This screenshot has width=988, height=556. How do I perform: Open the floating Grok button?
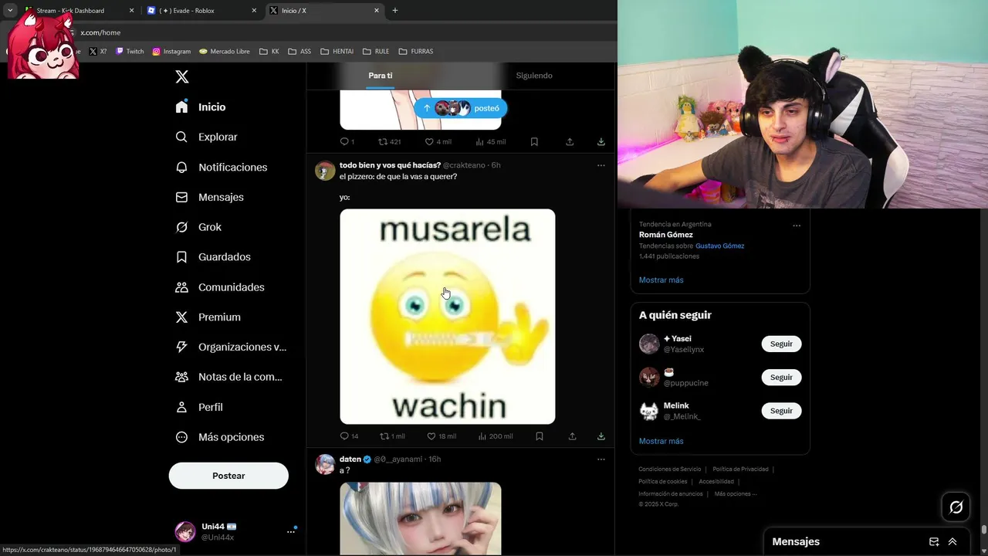point(956,507)
